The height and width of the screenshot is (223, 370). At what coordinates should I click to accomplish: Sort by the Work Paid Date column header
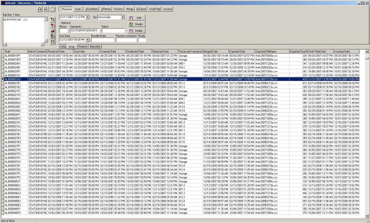pyautogui.click(x=320, y=51)
